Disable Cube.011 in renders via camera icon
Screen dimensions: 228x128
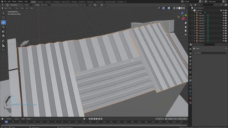tap(226, 41)
